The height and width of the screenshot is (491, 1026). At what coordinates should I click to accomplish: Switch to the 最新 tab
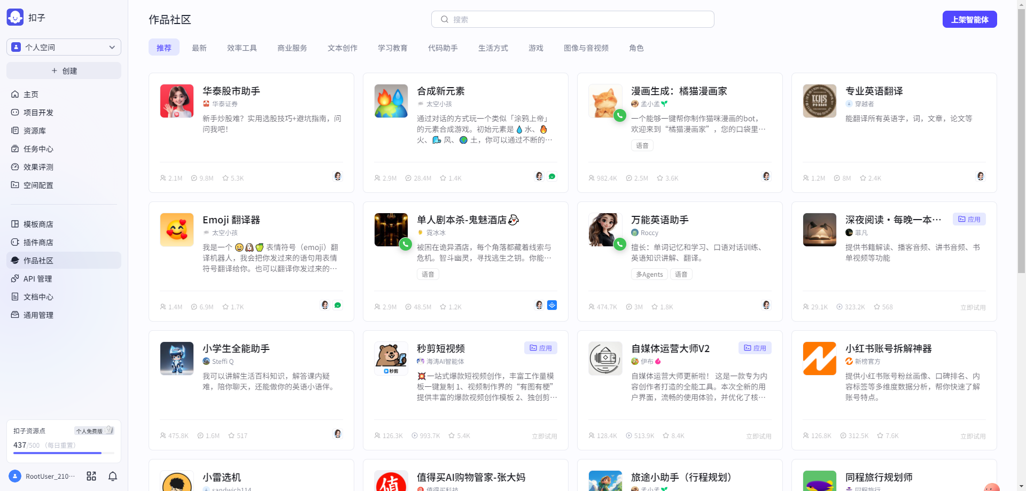pos(199,48)
